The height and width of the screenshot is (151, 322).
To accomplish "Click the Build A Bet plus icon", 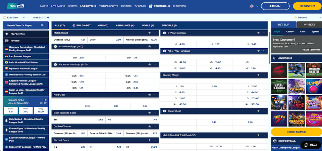I will pyautogui.click(x=74, y=26).
